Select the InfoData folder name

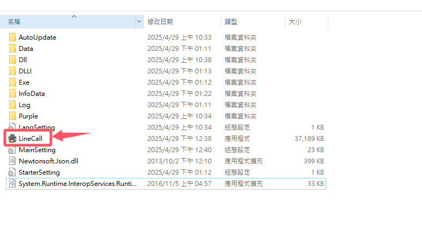tap(32, 93)
